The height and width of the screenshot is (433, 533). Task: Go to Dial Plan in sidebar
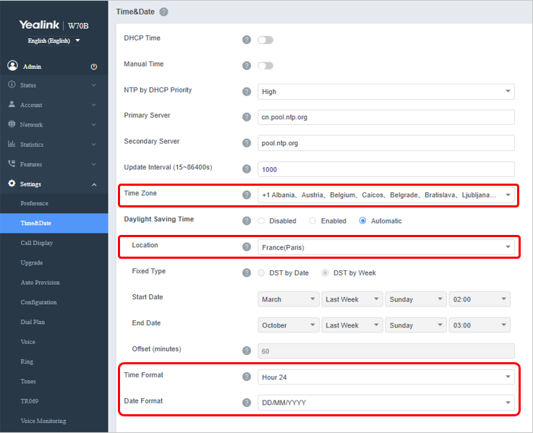click(33, 322)
